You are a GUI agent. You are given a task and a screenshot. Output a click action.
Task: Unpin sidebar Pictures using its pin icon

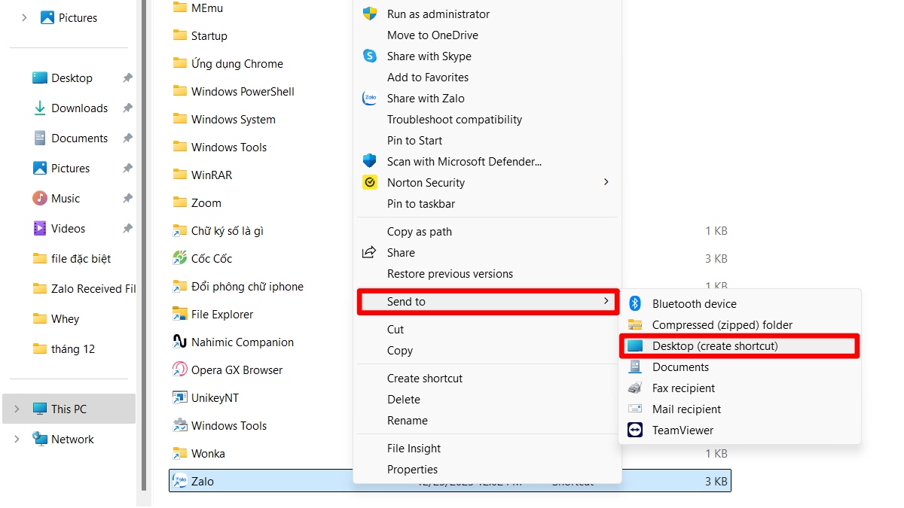127,168
